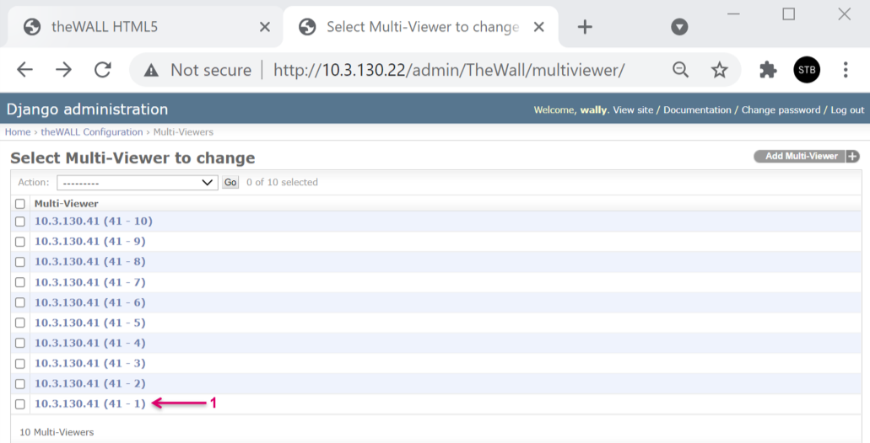This screenshot has height=443, width=870.
Task: Open the zoom magnifier in the address bar
Action: [680, 70]
